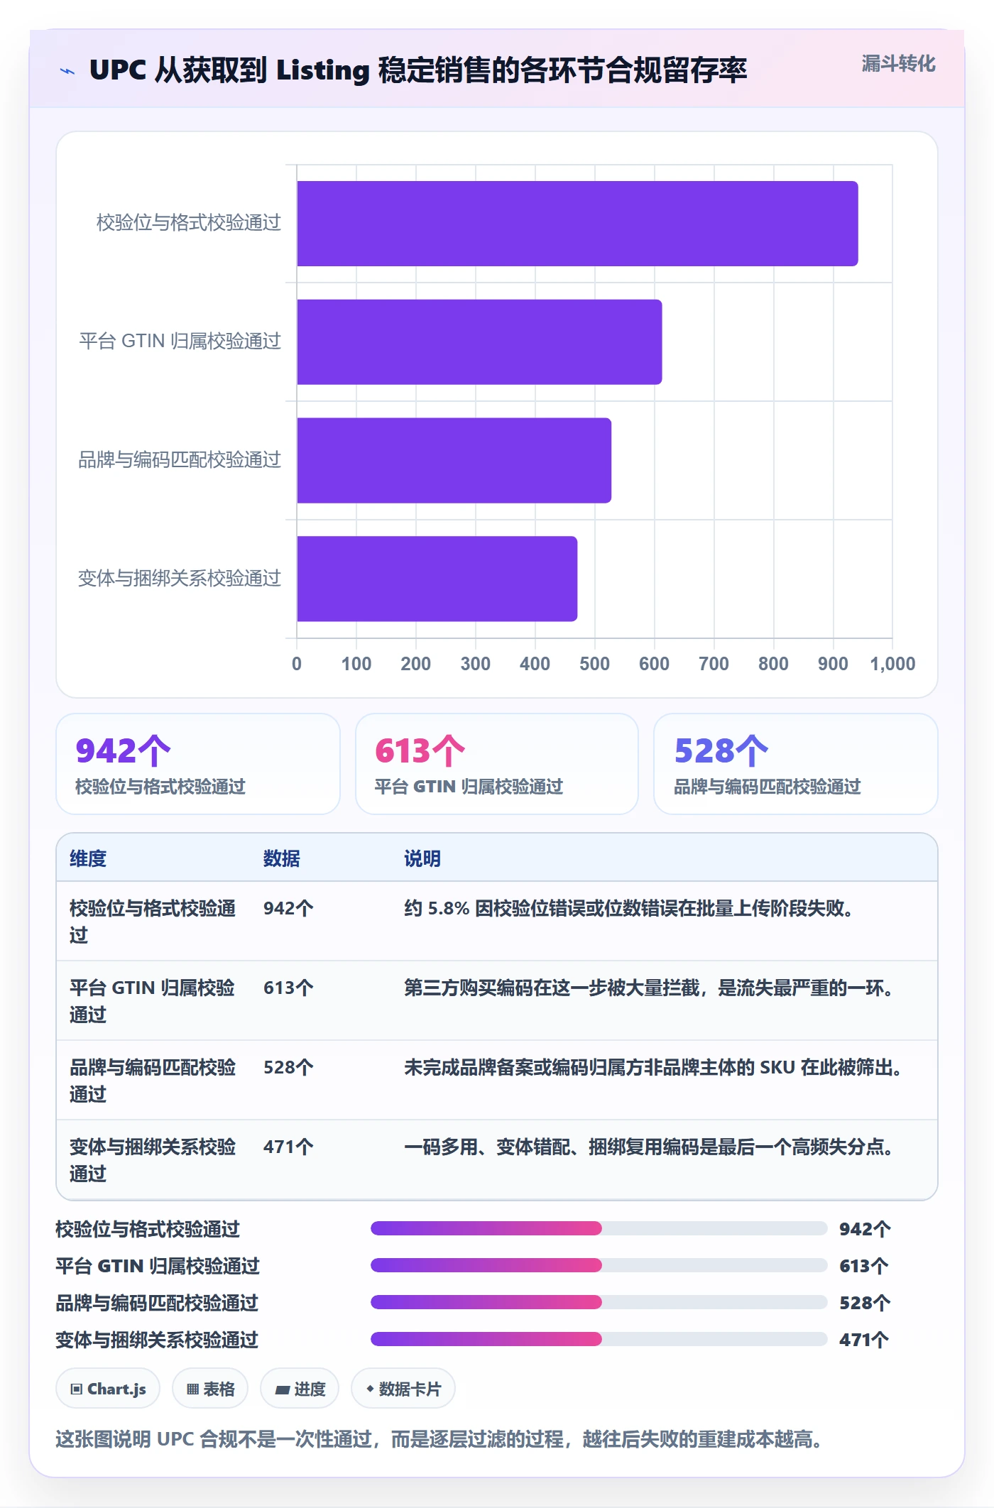Click table cell 471个
994x1508 pixels.
tap(288, 1147)
